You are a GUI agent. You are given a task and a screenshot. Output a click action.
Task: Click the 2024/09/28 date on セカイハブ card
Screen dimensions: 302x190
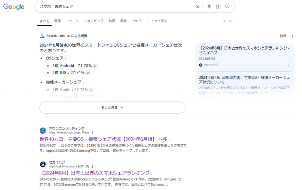[207, 59]
